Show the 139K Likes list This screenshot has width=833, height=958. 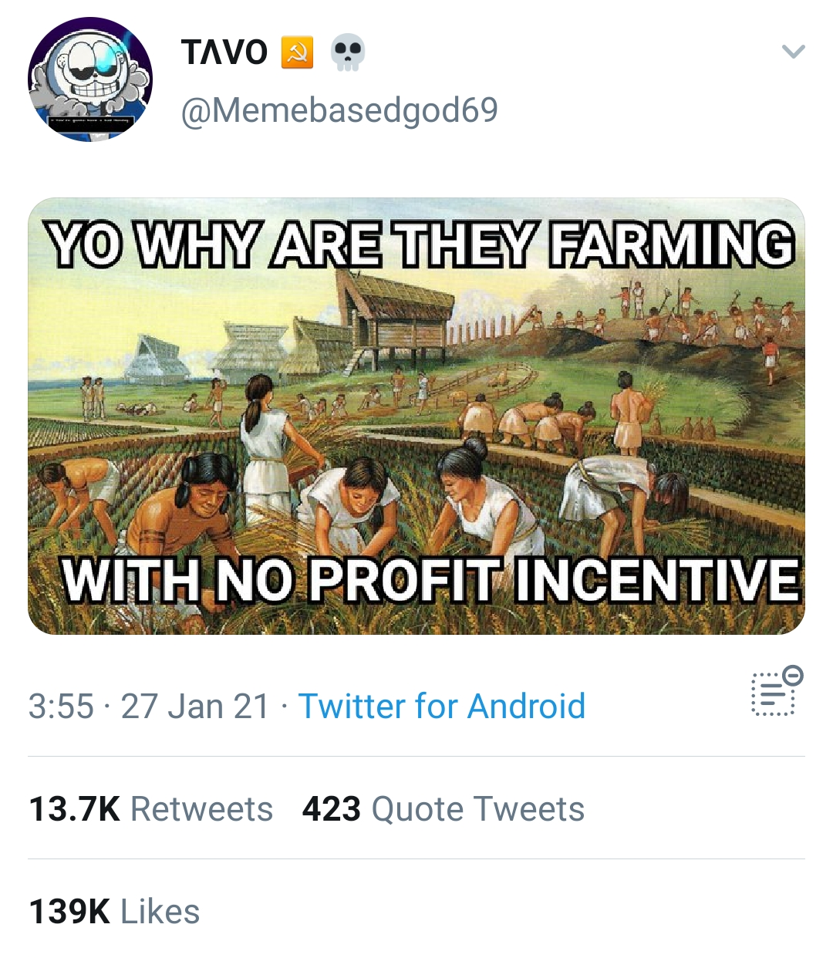pos(114,912)
